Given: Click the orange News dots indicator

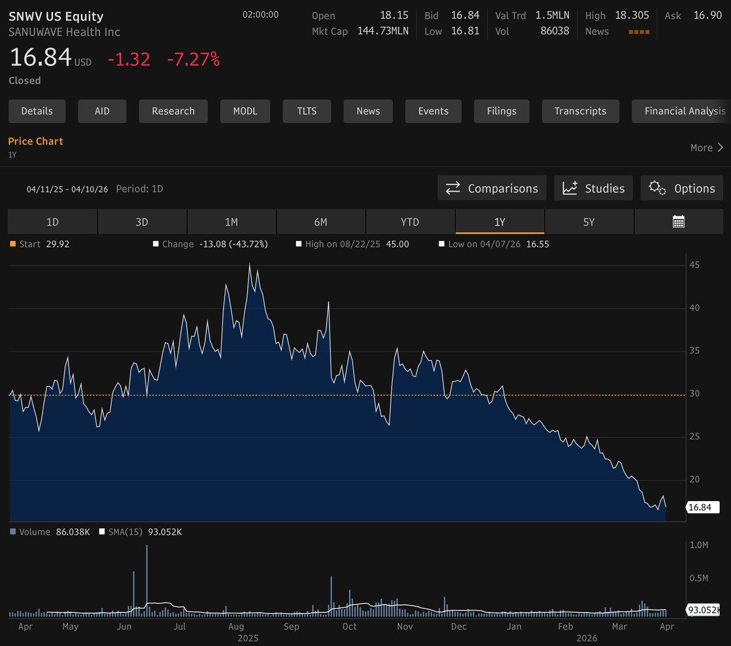Looking at the screenshot, I should 638,31.
